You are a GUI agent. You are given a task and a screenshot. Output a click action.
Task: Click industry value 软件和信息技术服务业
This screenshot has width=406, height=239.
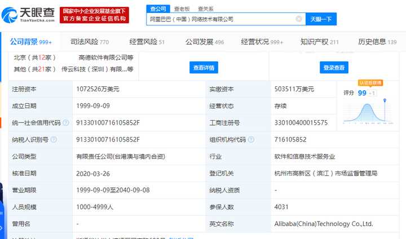click(x=304, y=156)
